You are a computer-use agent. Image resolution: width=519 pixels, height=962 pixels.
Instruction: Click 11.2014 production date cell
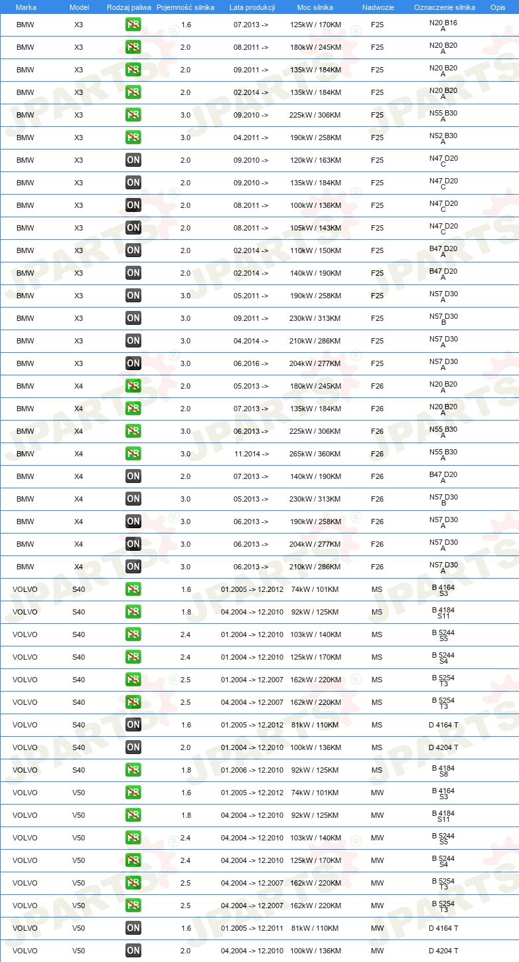pyautogui.click(x=251, y=454)
